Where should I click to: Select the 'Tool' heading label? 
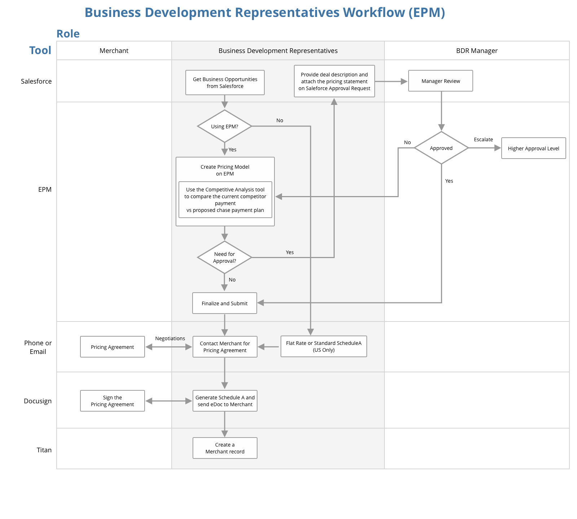click(40, 50)
